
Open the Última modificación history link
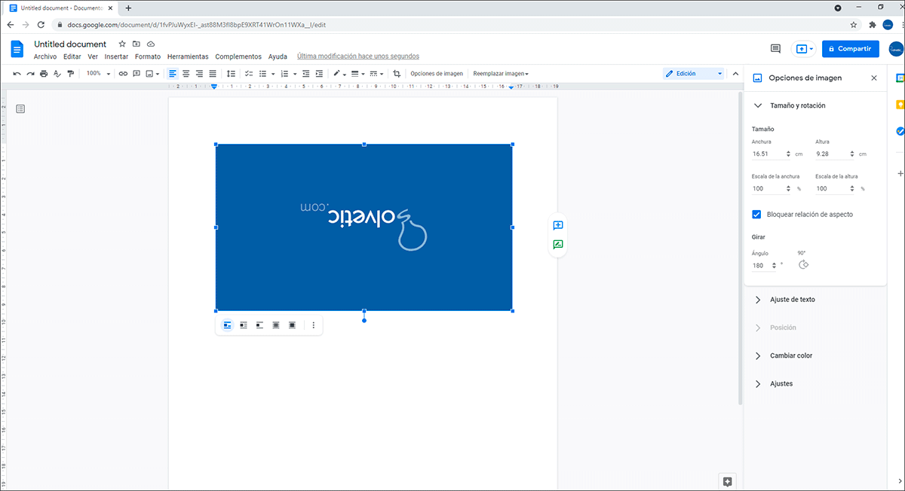358,56
